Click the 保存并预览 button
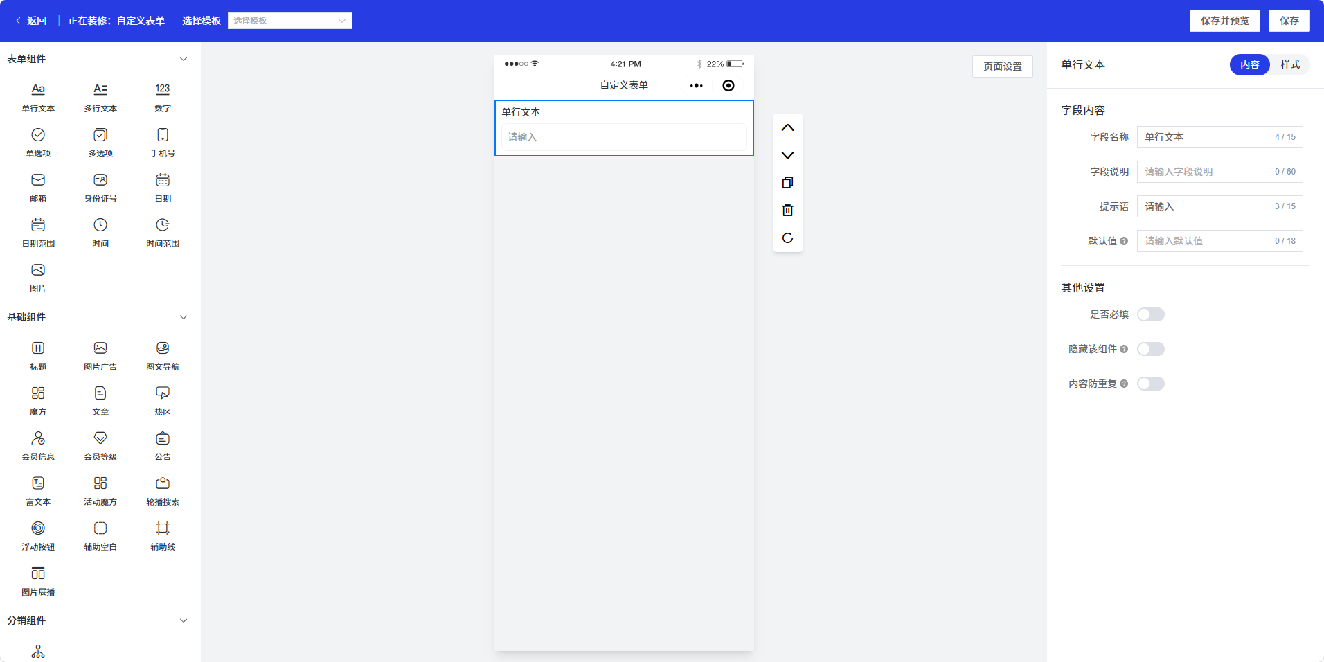 pyautogui.click(x=1224, y=21)
